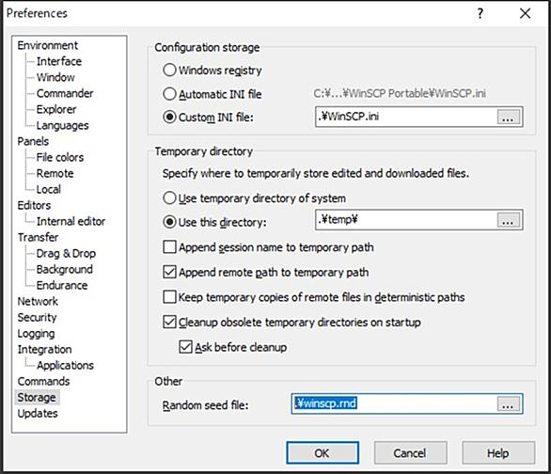Screen dimensions: 551x474
Task: Click browse button for Custom INI file
Action: coord(508,117)
